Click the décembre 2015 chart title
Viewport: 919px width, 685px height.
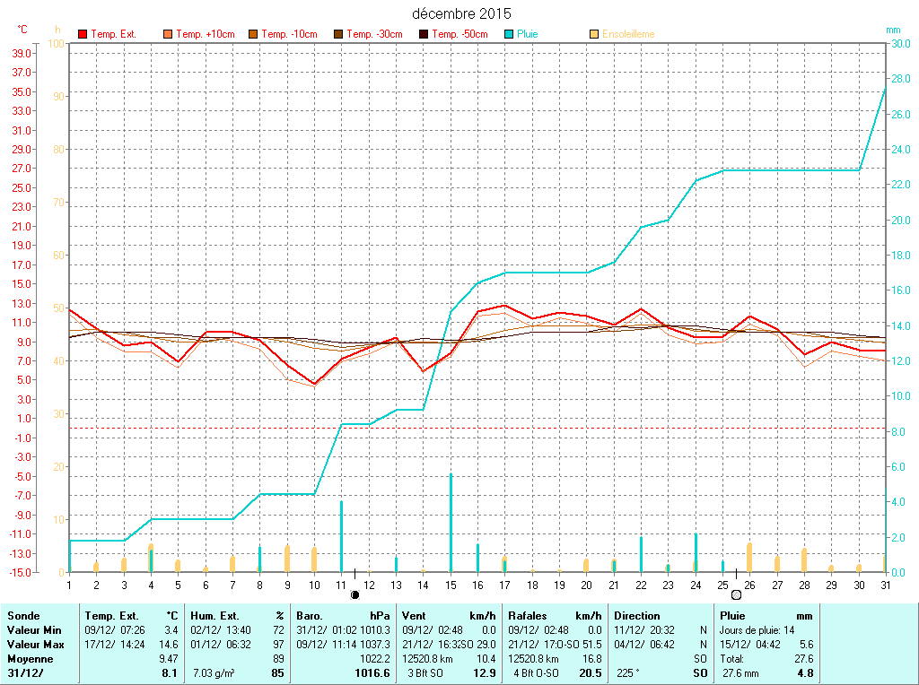[462, 13]
